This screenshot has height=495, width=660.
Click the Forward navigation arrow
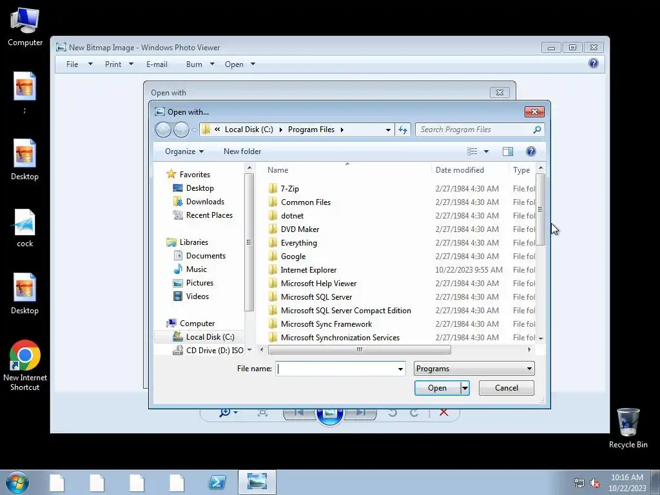coord(181,130)
